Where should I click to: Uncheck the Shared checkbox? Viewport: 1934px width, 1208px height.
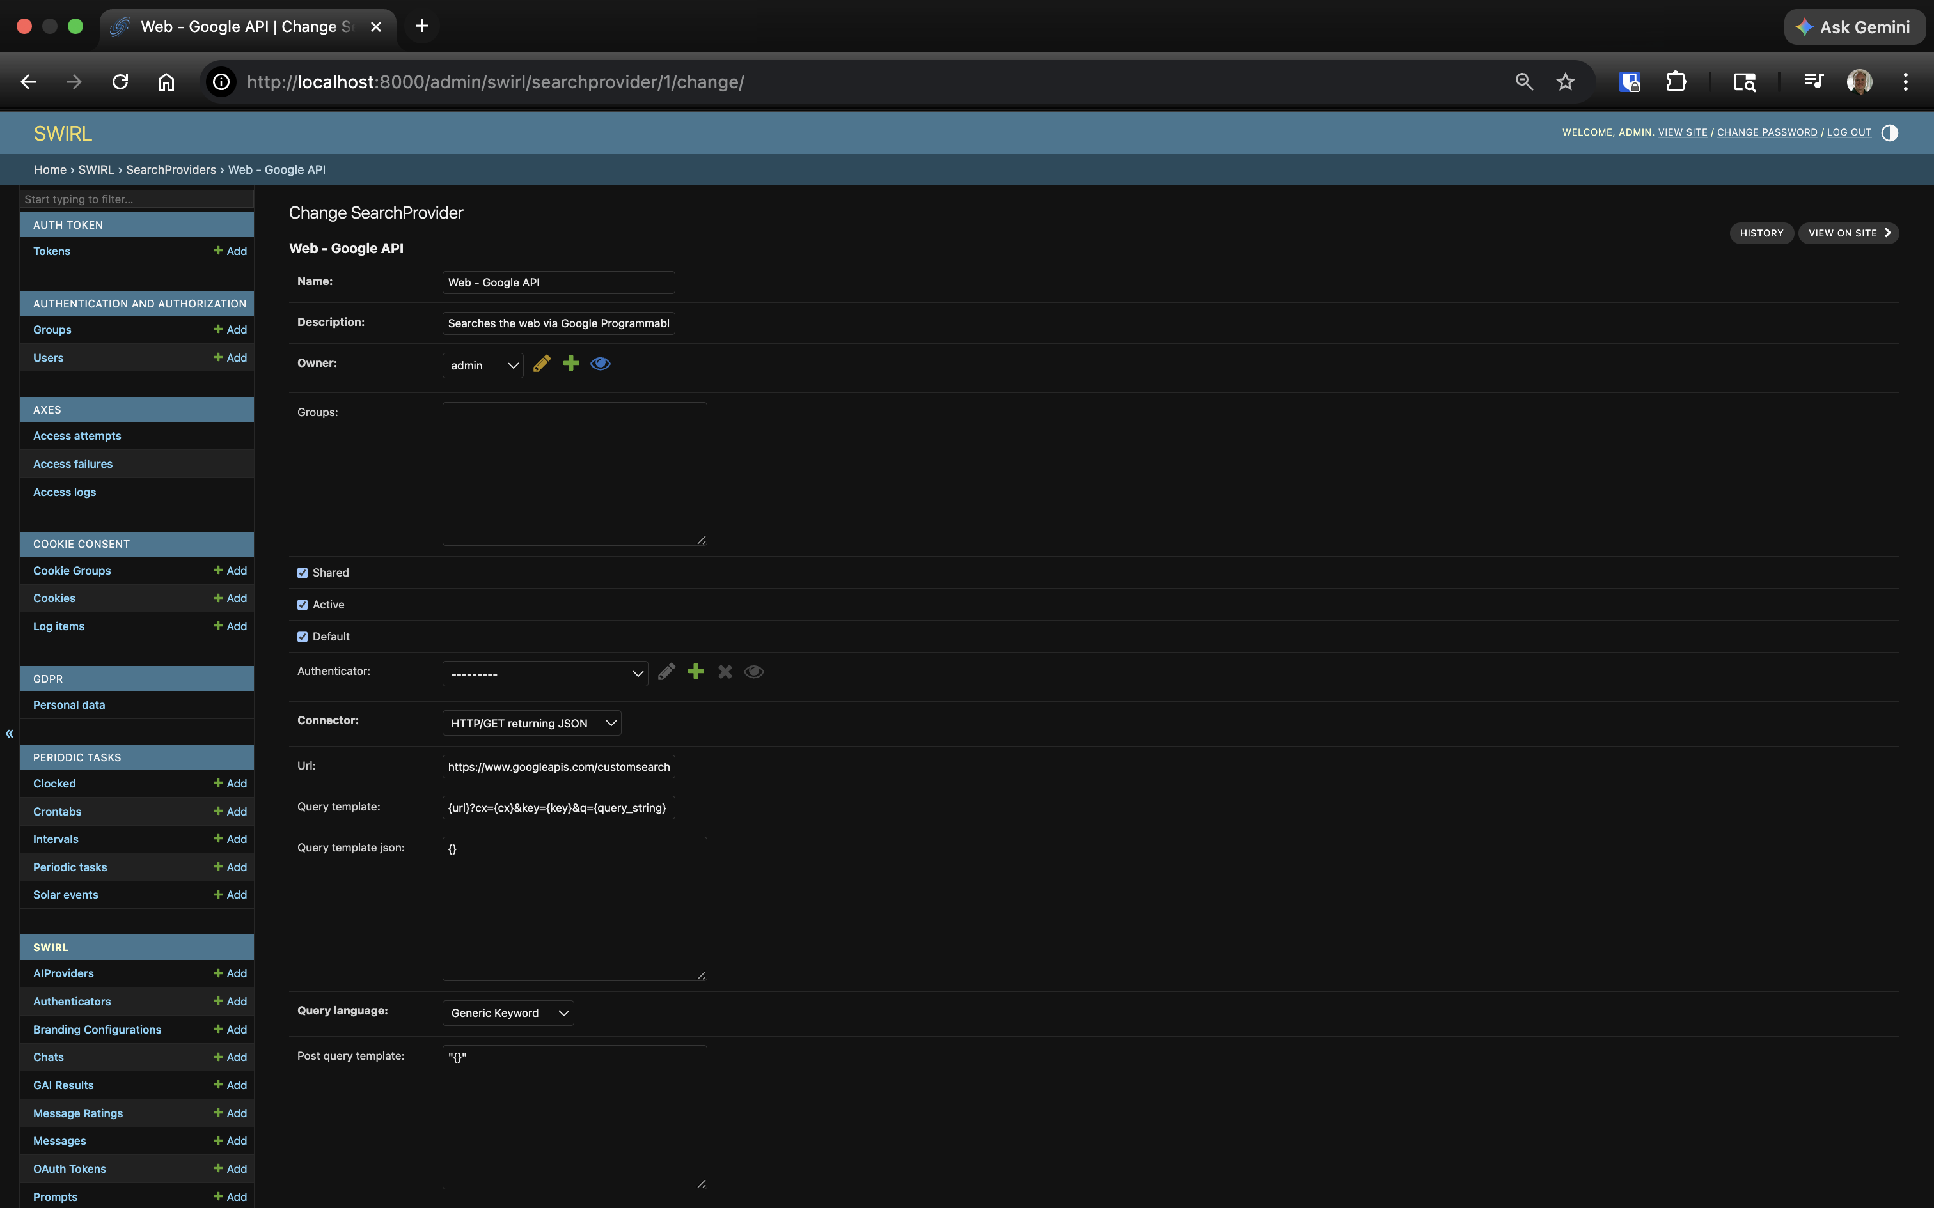302,572
